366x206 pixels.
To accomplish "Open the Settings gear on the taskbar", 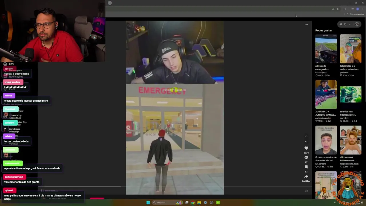I will click(205, 203).
